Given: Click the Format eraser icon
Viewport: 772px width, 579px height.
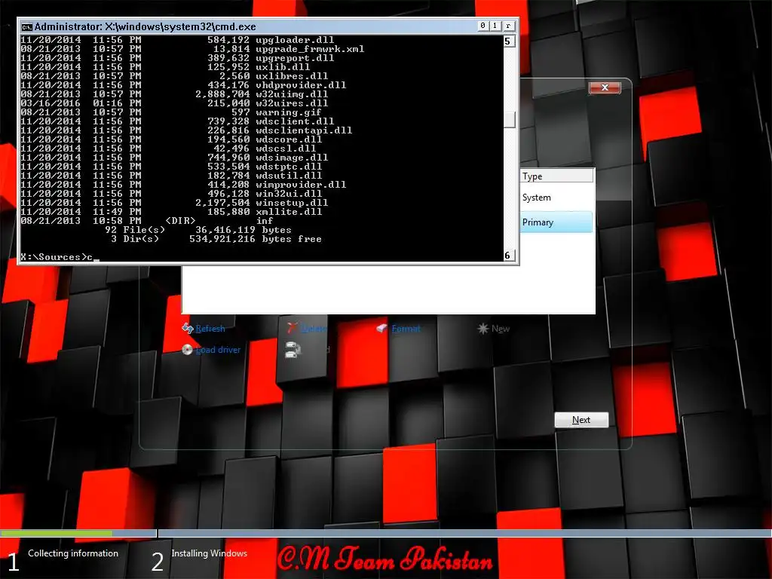Looking at the screenshot, I should pos(382,328).
